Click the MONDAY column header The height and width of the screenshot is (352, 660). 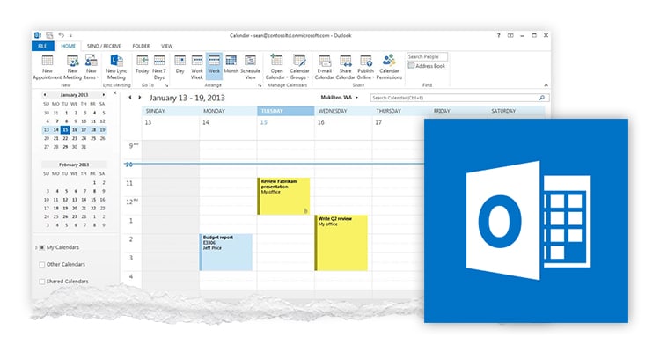point(228,111)
